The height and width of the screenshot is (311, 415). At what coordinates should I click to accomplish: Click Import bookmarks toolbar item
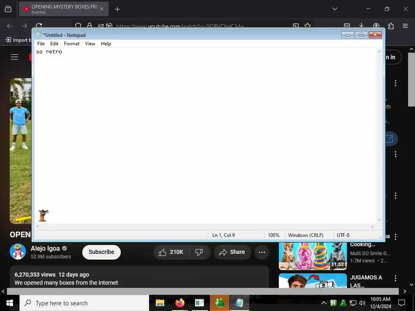(18, 40)
